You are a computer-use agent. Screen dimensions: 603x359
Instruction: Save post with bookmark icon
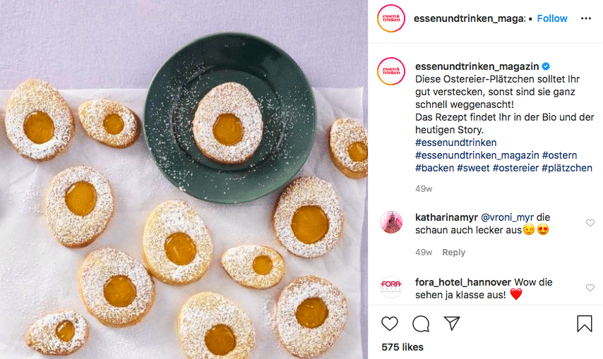584,323
